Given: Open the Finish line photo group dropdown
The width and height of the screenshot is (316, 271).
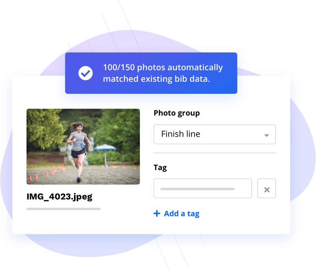Looking at the screenshot, I should tap(215, 134).
